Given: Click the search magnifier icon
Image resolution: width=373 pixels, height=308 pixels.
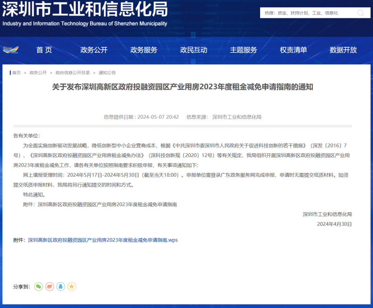Looking at the screenshot, I should 360,13.
